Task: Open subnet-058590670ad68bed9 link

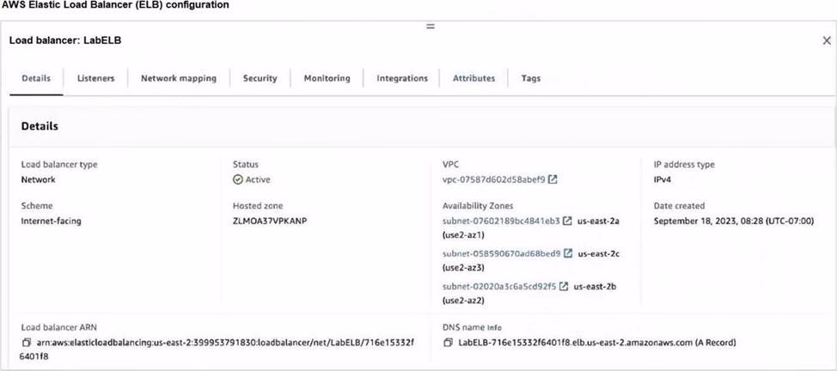Action: tap(502, 253)
